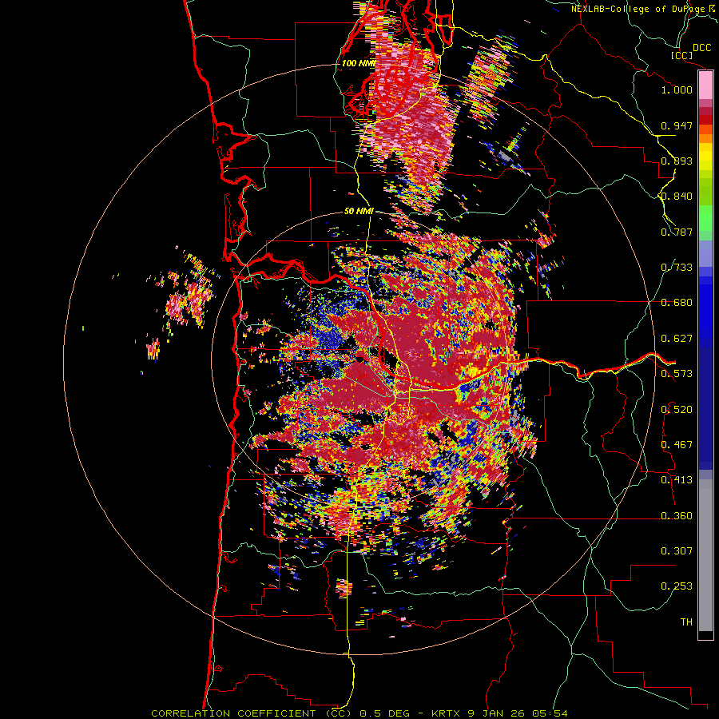Select the 0.733 value on the color scale

[x=677, y=268]
